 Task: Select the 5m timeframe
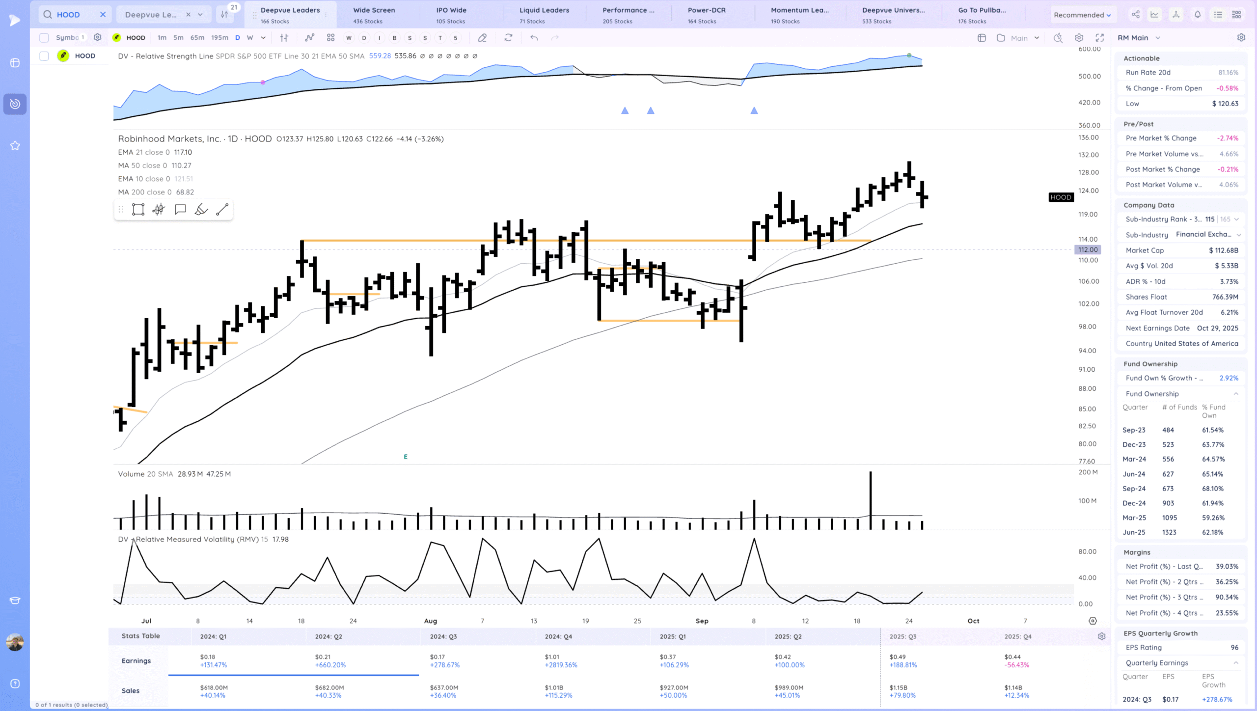pyautogui.click(x=178, y=38)
